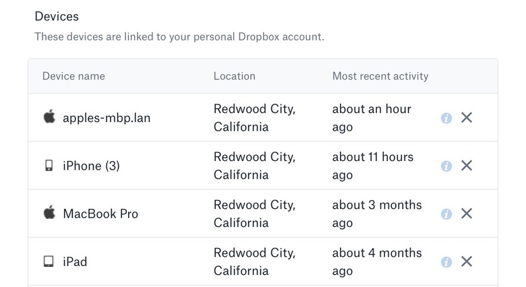Remove the iPad from linked devices
The width and height of the screenshot is (526, 287).
coord(466,261)
